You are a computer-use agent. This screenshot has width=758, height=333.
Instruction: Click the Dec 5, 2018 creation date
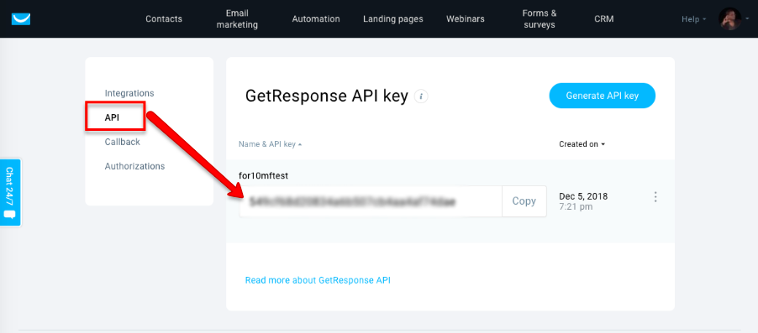pyautogui.click(x=583, y=196)
